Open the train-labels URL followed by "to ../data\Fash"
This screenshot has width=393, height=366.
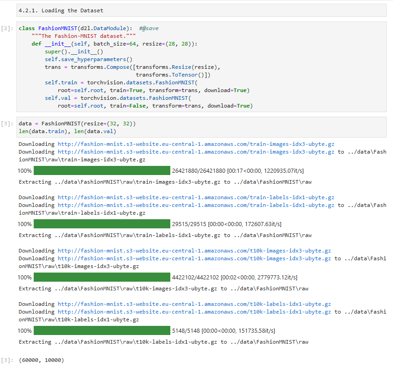(x=196, y=205)
